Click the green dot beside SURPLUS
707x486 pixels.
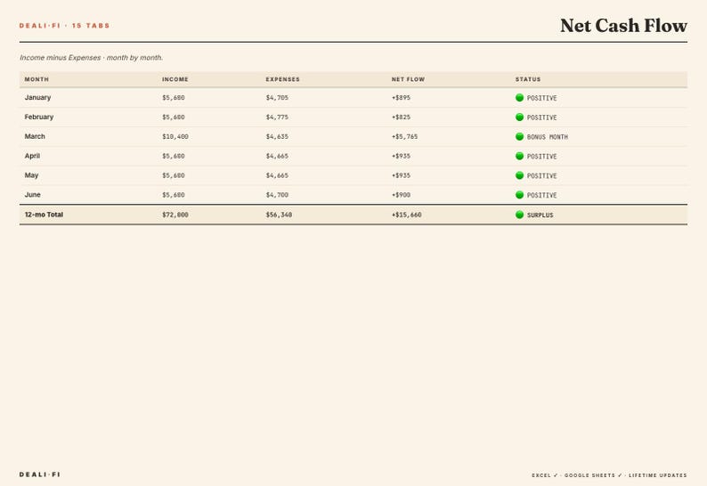[519, 215]
